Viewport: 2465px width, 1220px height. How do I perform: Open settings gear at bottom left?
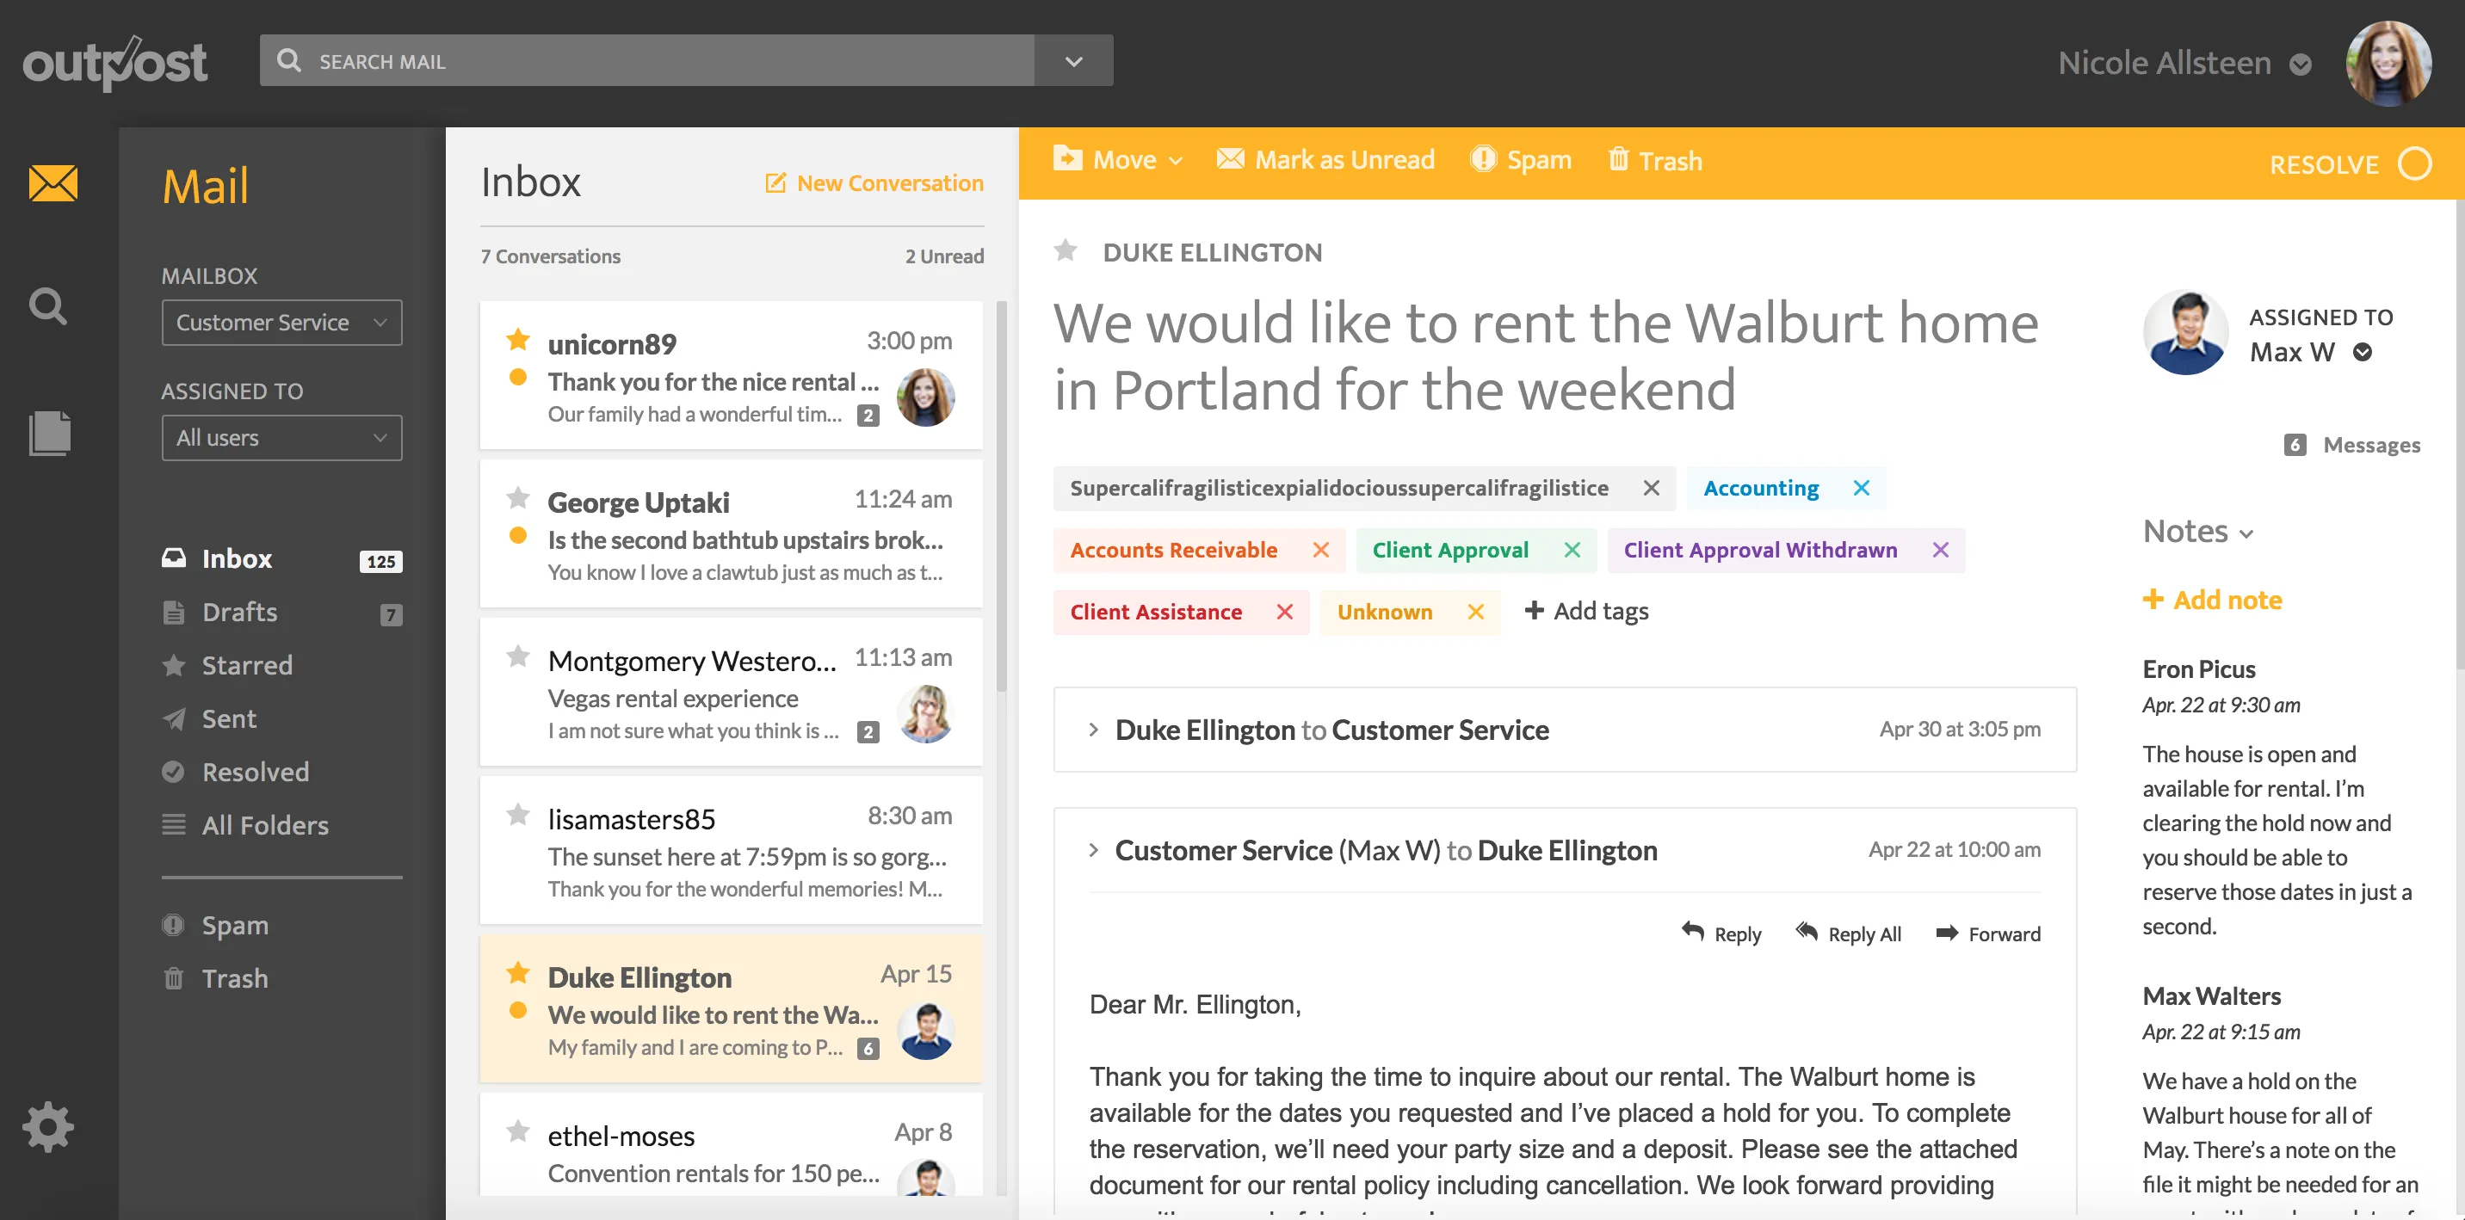48,1127
